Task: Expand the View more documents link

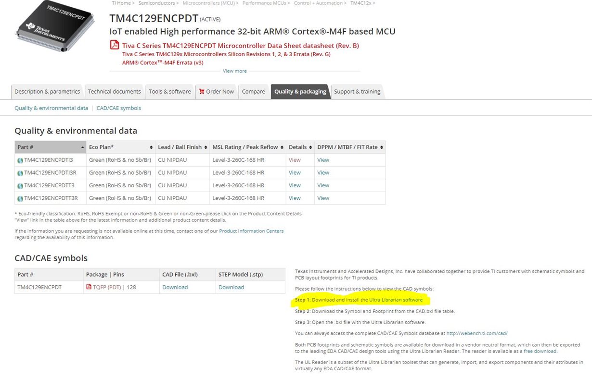Action: [235, 71]
